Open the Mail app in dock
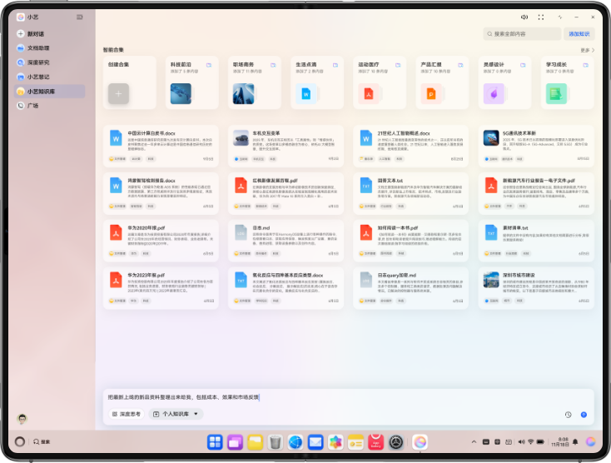 pos(315,442)
